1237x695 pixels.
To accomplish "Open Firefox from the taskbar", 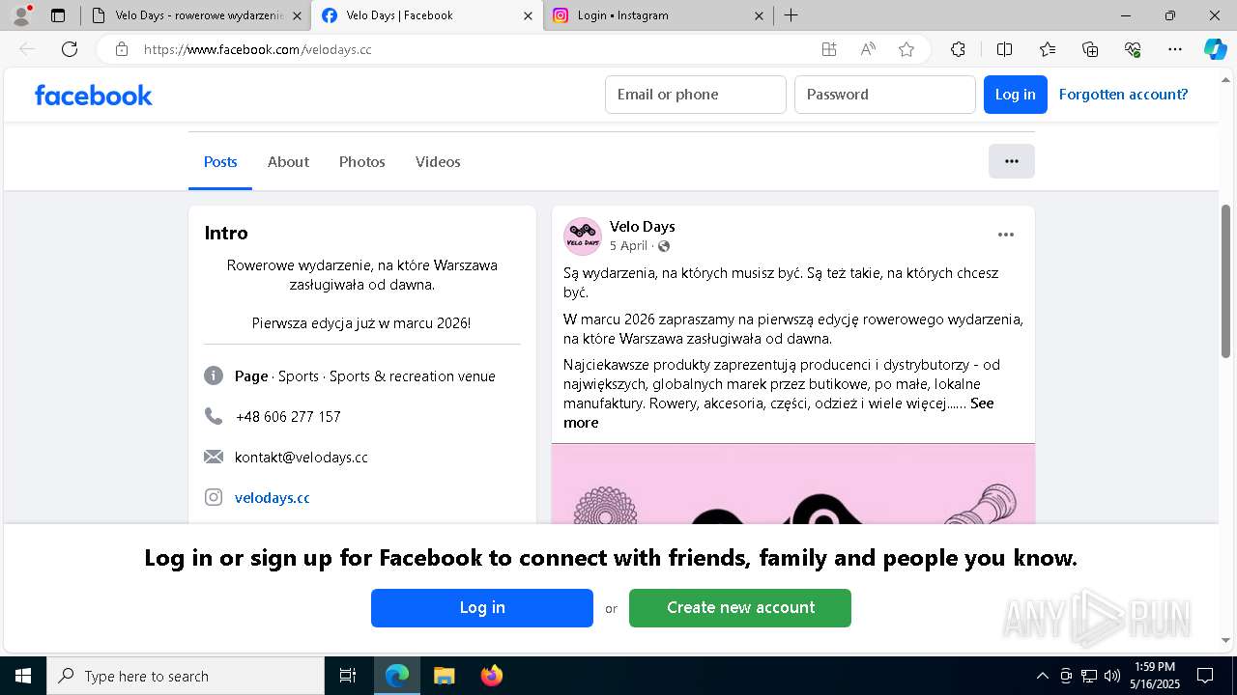I will tap(492, 676).
